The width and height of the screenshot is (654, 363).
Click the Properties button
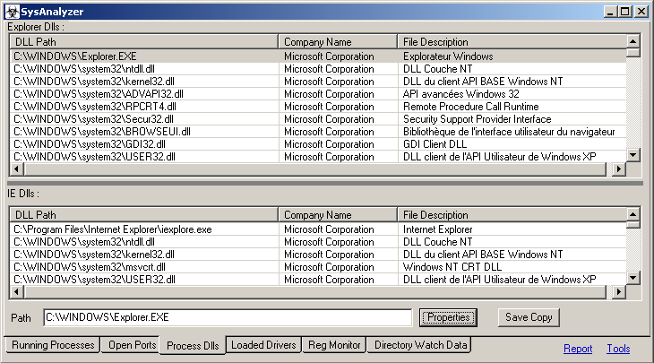click(x=448, y=317)
